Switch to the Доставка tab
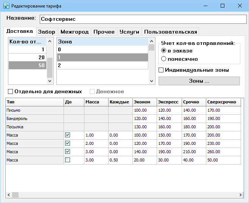This screenshot has width=249, height=203. point(20,31)
